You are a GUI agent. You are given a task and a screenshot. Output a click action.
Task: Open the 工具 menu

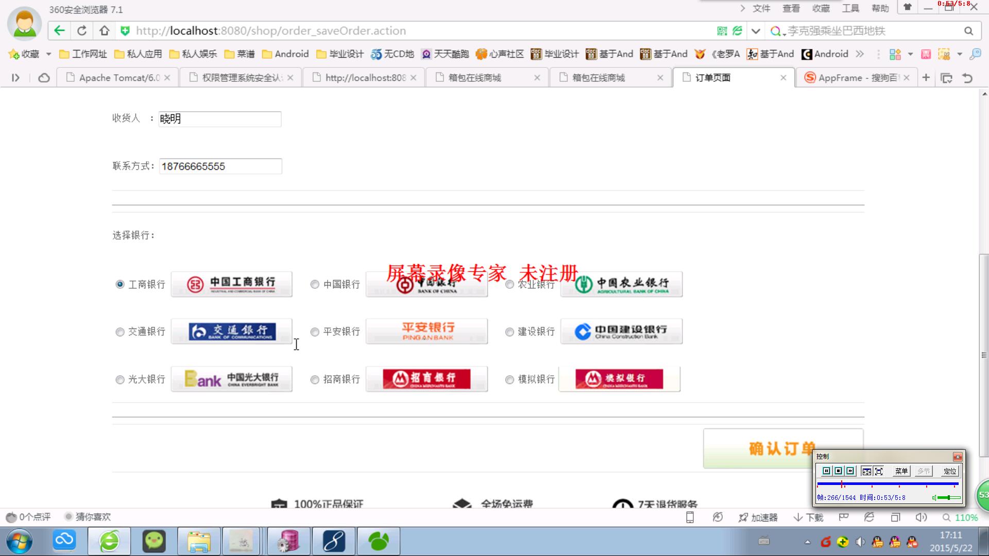point(851,8)
